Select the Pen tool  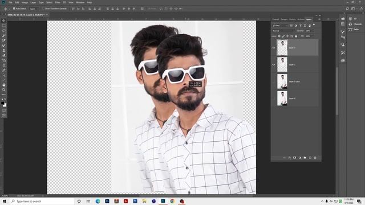click(x=4, y=70)
